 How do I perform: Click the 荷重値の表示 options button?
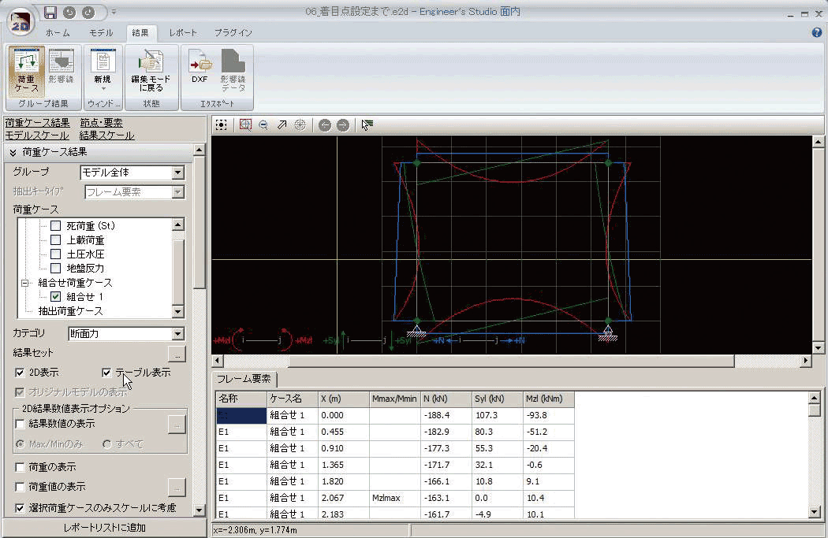pos(177,488)
